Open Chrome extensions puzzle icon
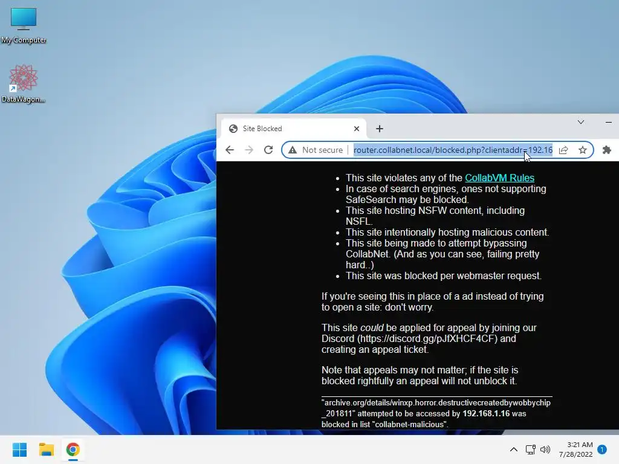619x464 pixels. point(607,150)
